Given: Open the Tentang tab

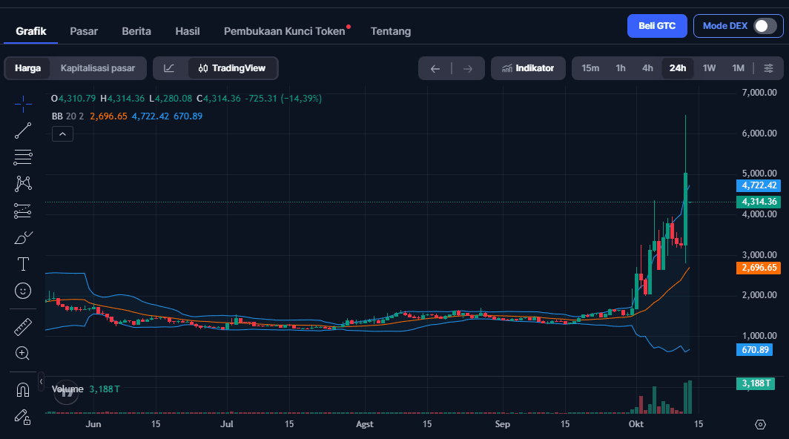Looking at the screenshot, I should [x=391, y=31].
